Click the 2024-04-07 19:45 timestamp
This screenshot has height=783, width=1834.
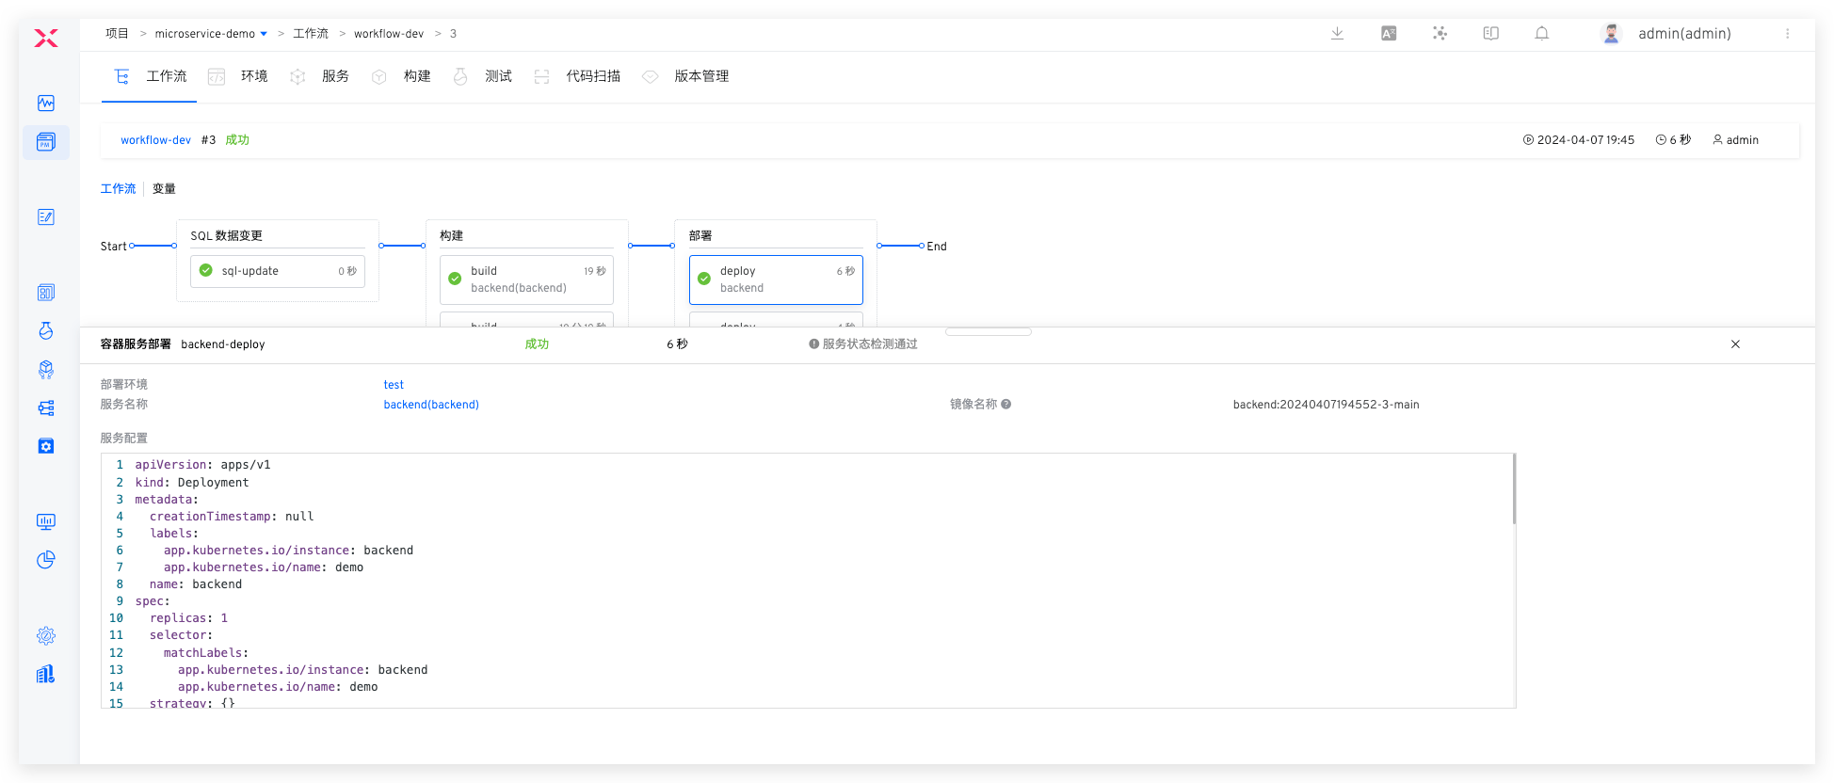[x=1585, y=140]
